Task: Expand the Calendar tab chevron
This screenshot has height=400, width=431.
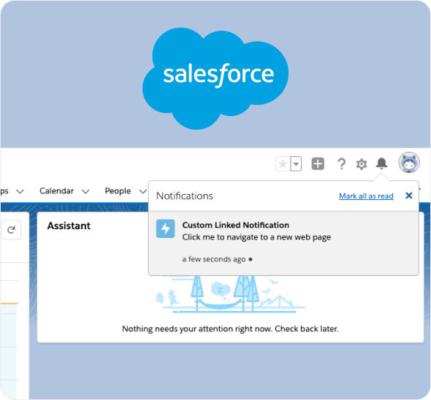Action: 85,191
